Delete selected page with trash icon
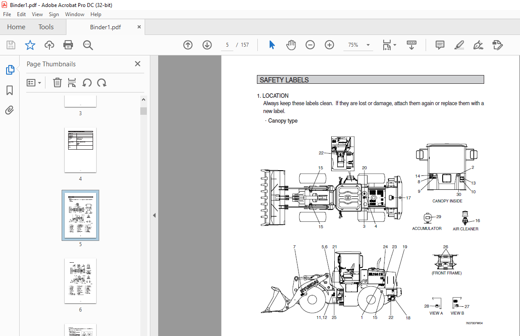The height and width of the screenshot is (336, 520). click(57, 82)
